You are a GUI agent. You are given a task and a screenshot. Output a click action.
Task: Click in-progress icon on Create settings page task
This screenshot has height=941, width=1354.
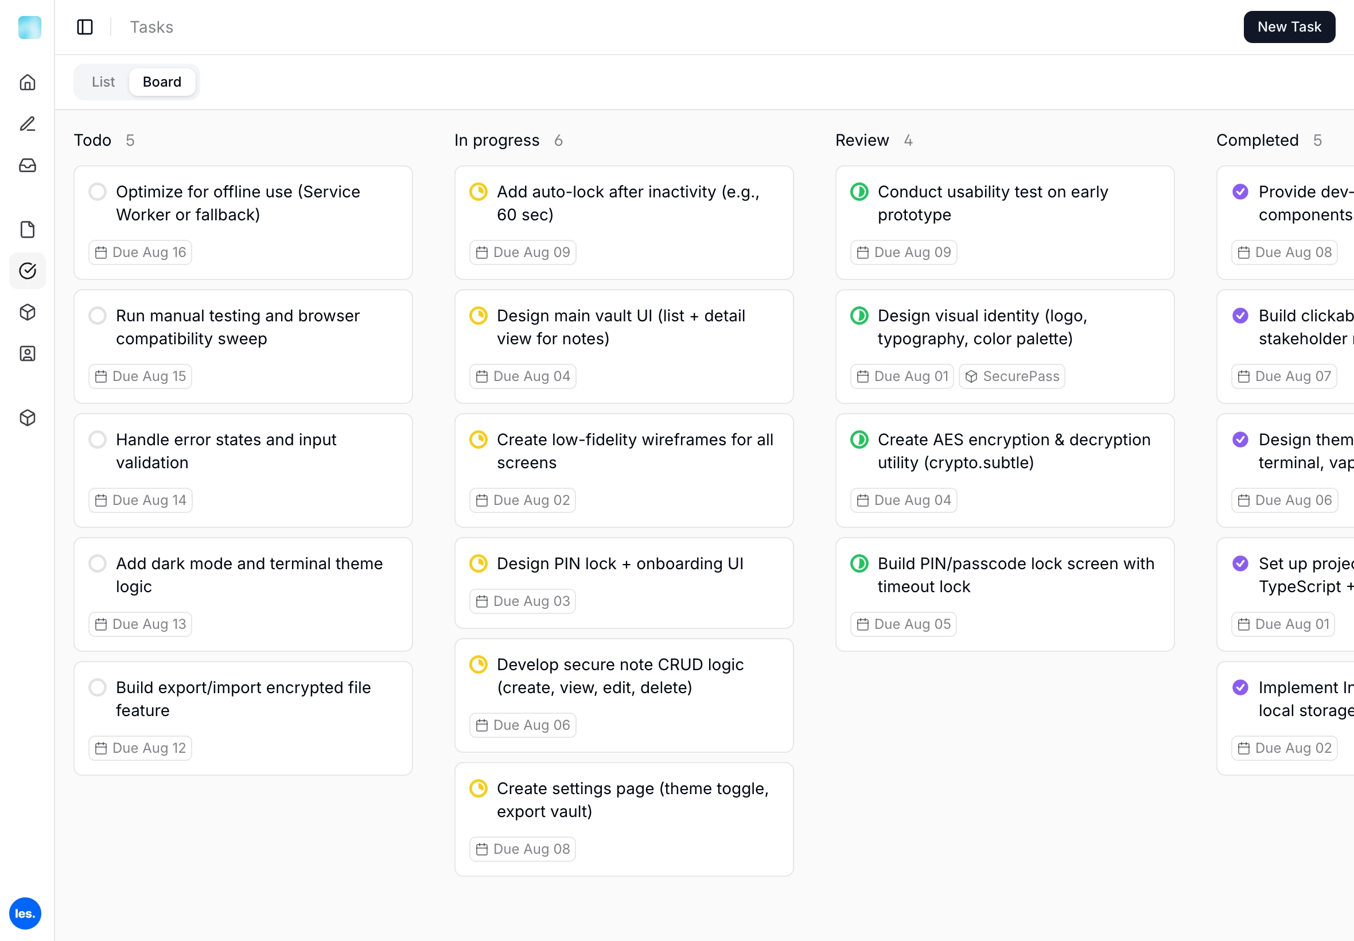tap(478, 788)
